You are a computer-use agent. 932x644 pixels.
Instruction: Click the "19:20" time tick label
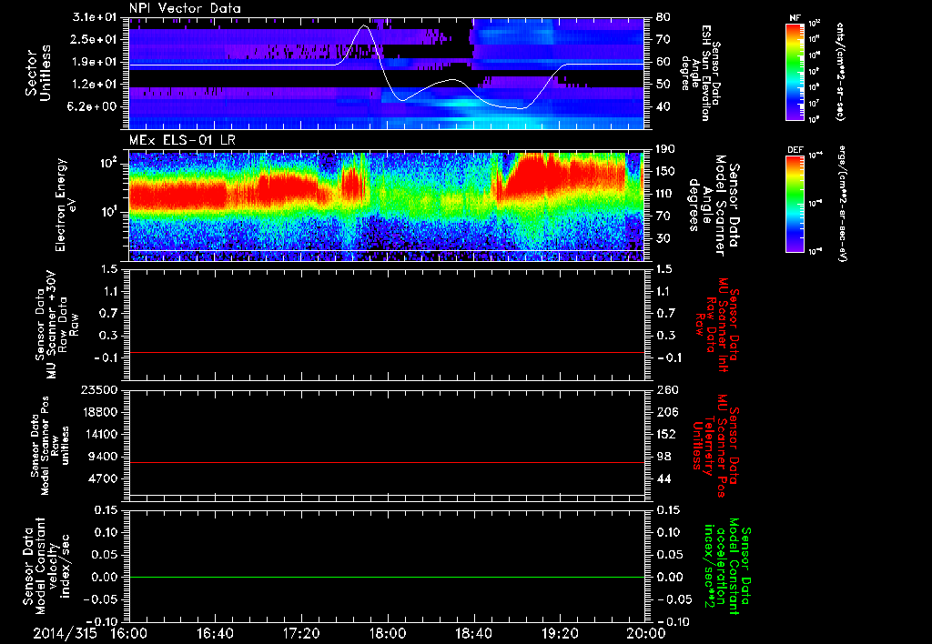coord(560,633)
